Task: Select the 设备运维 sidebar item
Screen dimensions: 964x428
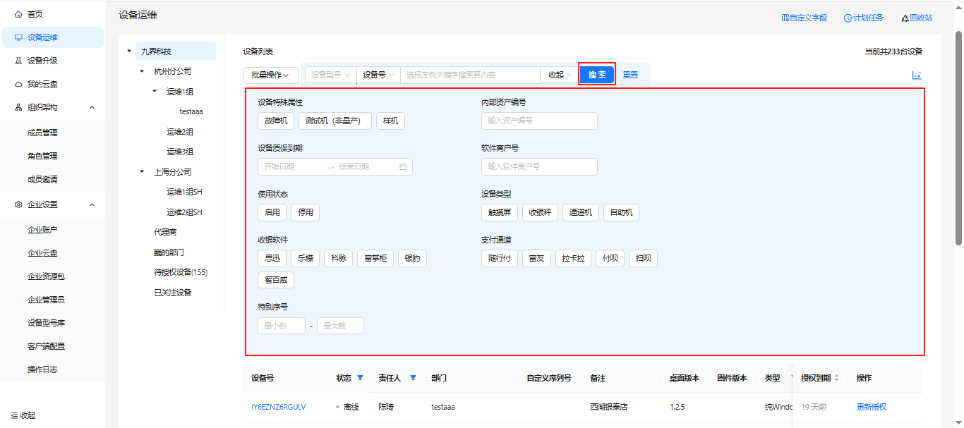Action: [53, 37]
